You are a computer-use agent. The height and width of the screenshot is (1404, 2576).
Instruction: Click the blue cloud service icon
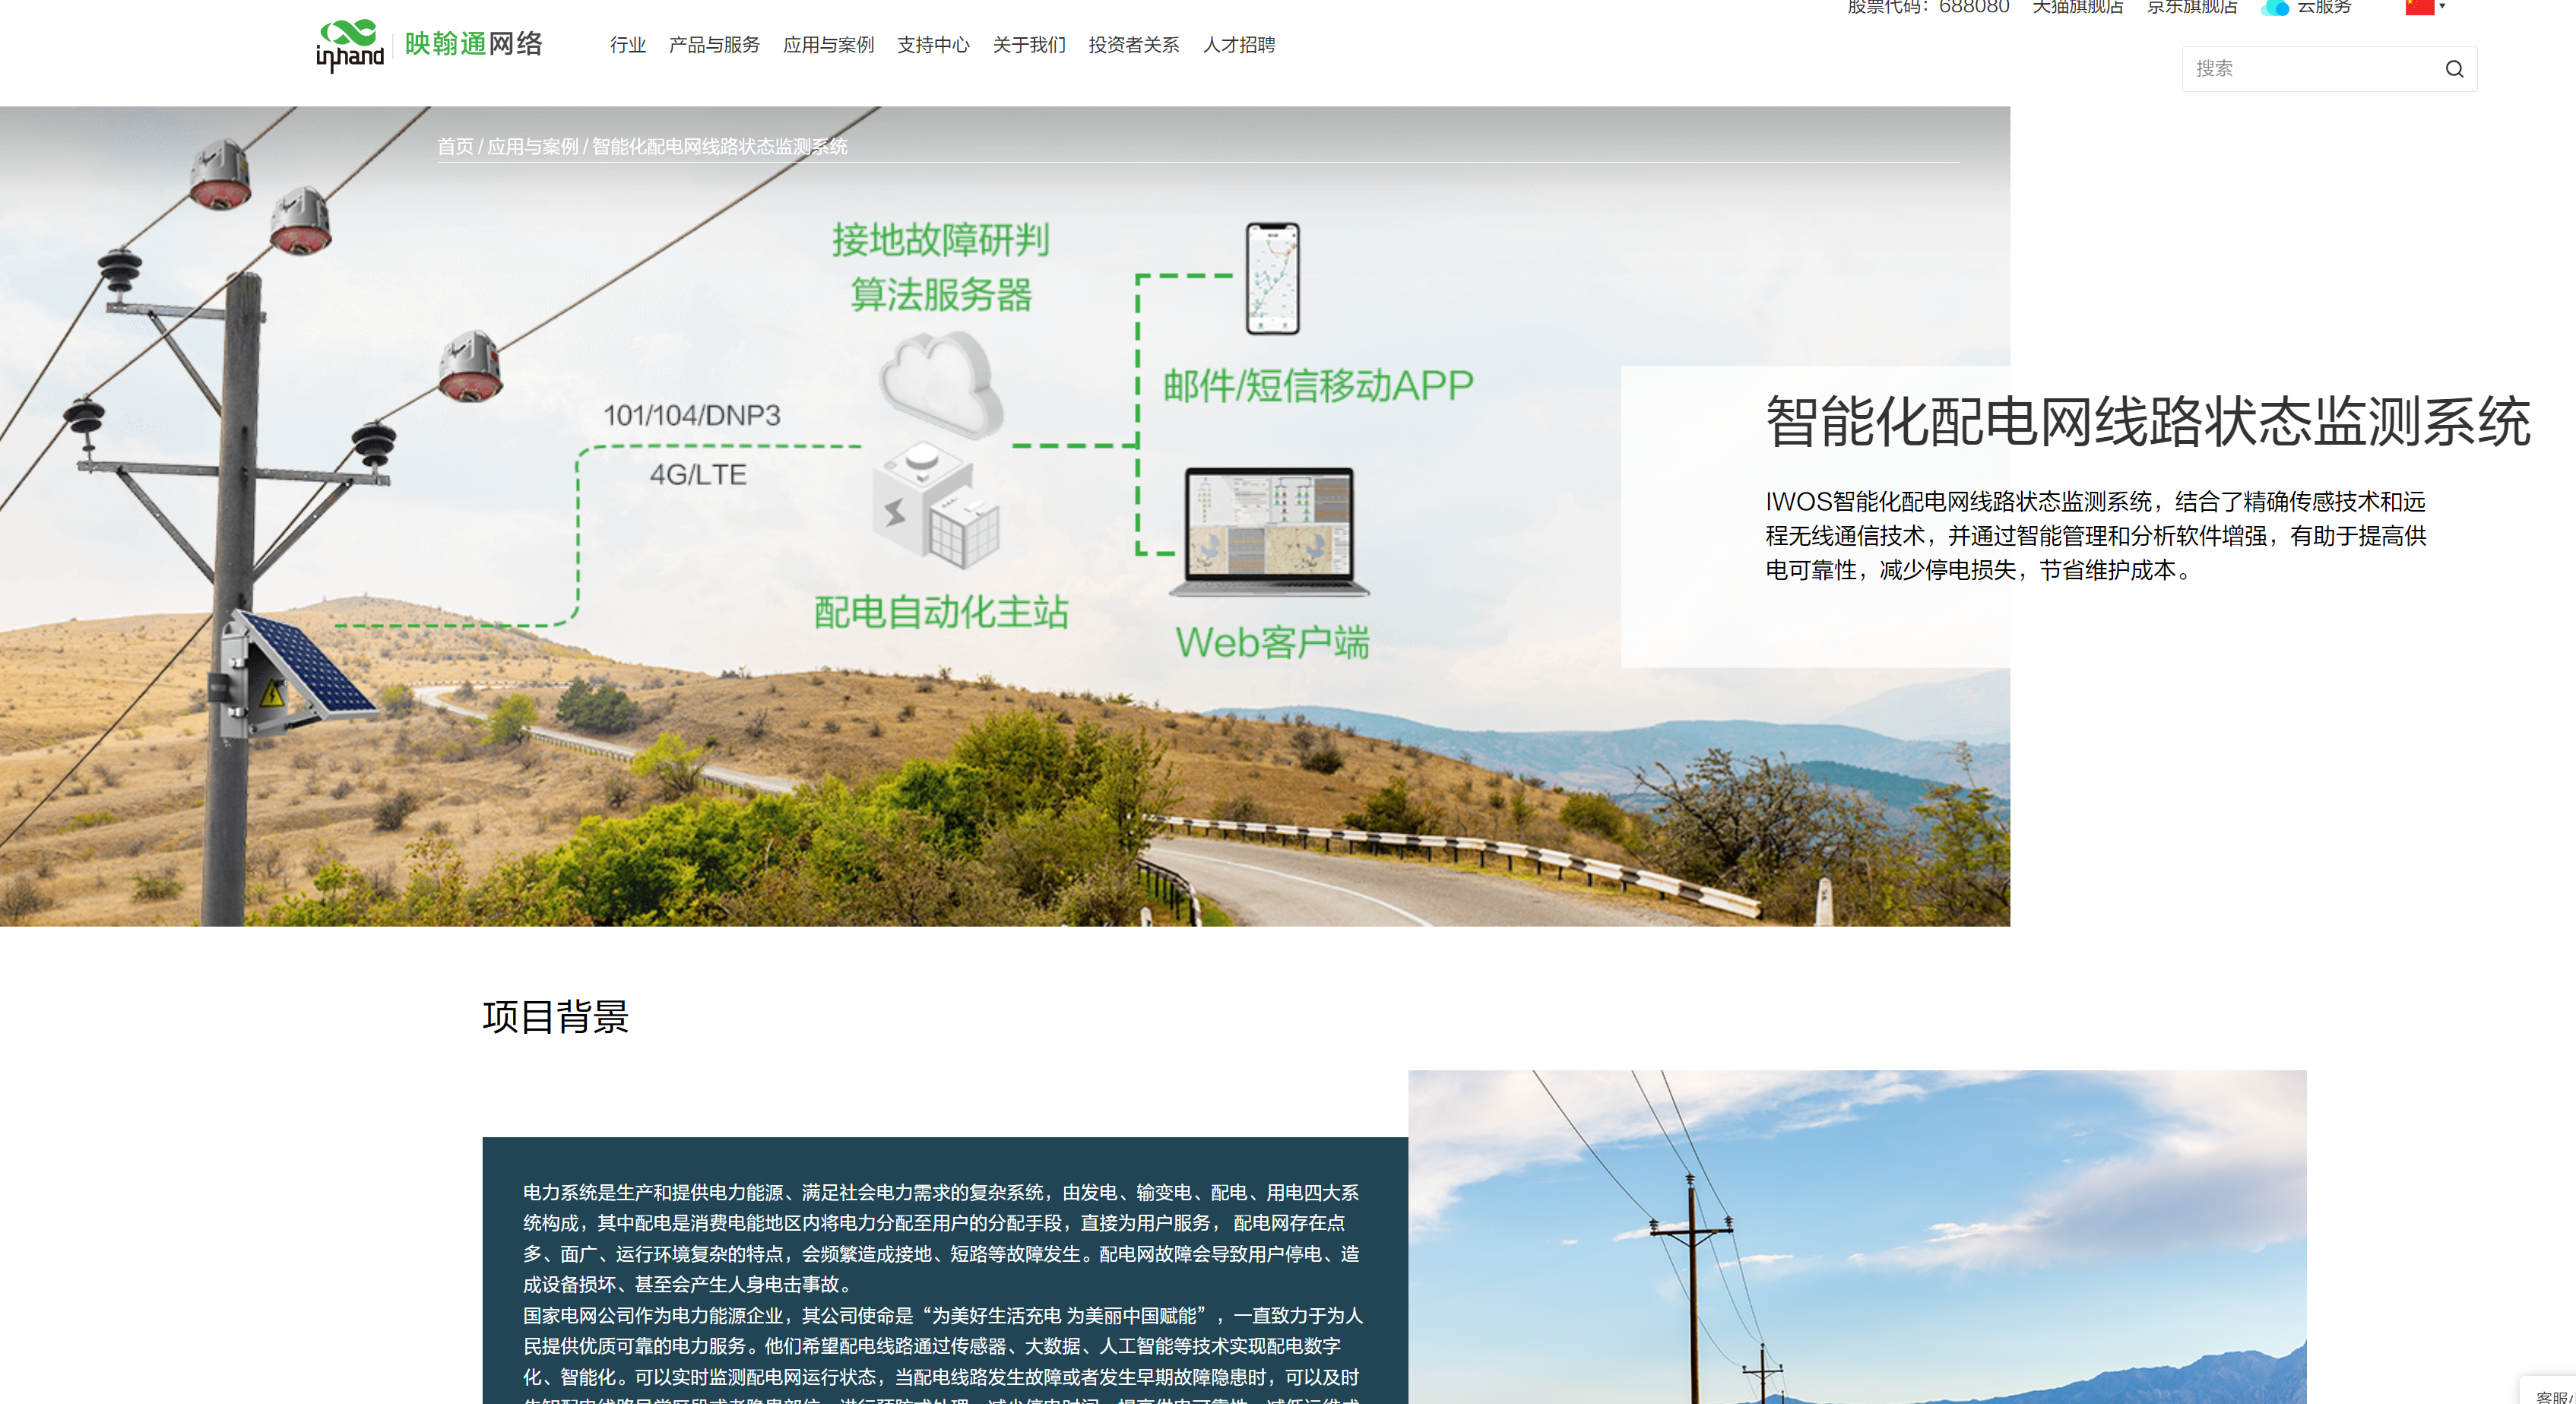coord(2274,8)
